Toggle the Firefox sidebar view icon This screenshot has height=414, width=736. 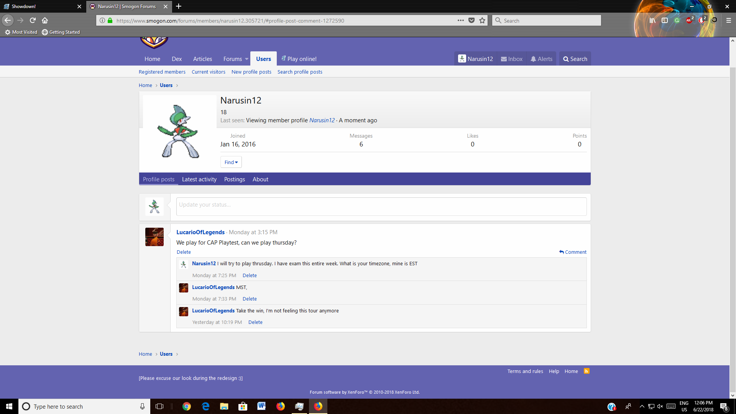(665, 20)
